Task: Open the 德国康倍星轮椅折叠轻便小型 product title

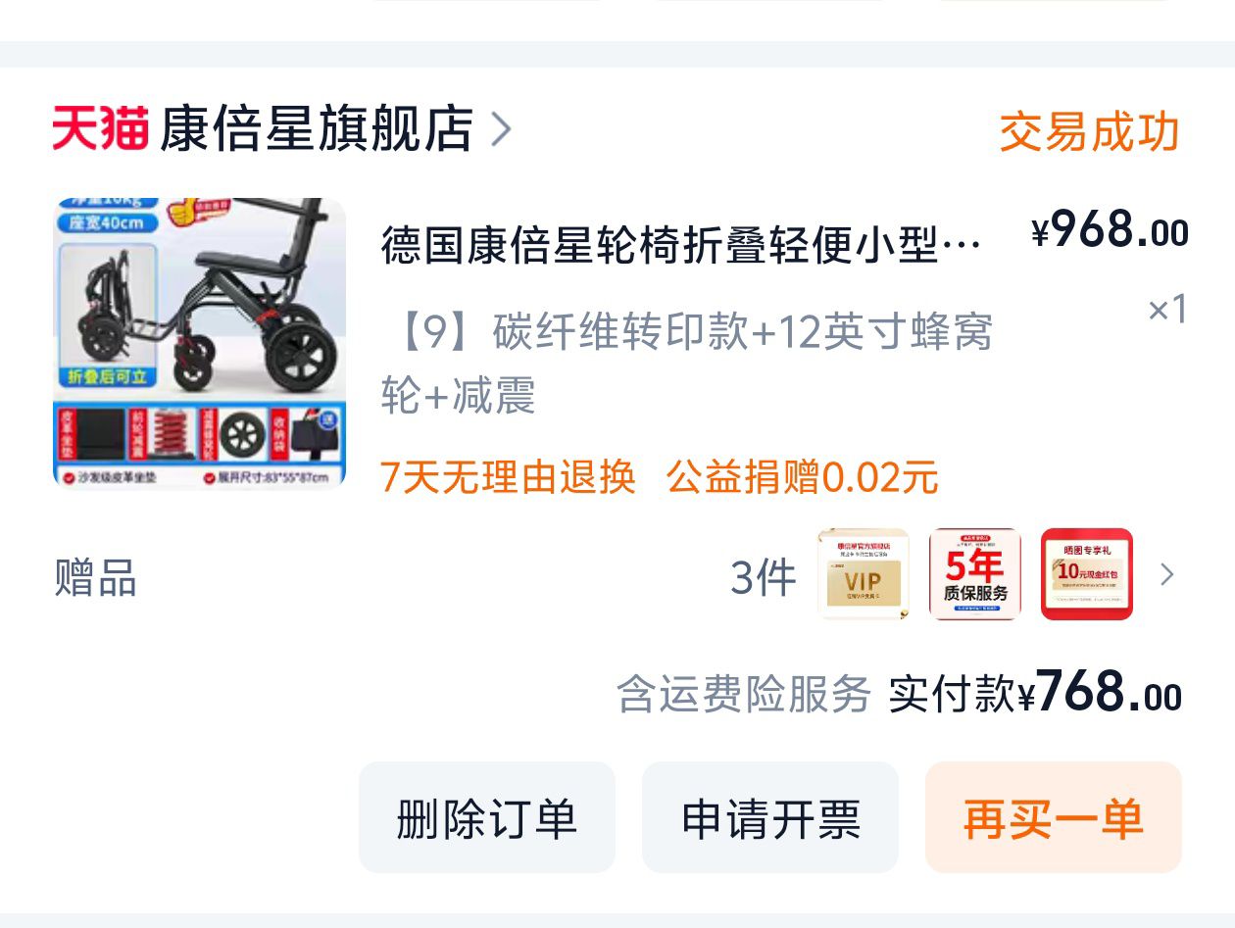Action: click(x=681, y=245)
